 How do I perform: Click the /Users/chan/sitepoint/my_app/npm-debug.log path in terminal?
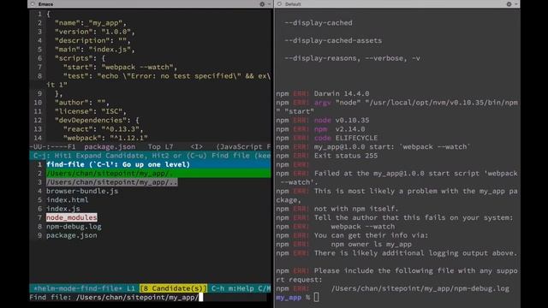tap(420, 288)
